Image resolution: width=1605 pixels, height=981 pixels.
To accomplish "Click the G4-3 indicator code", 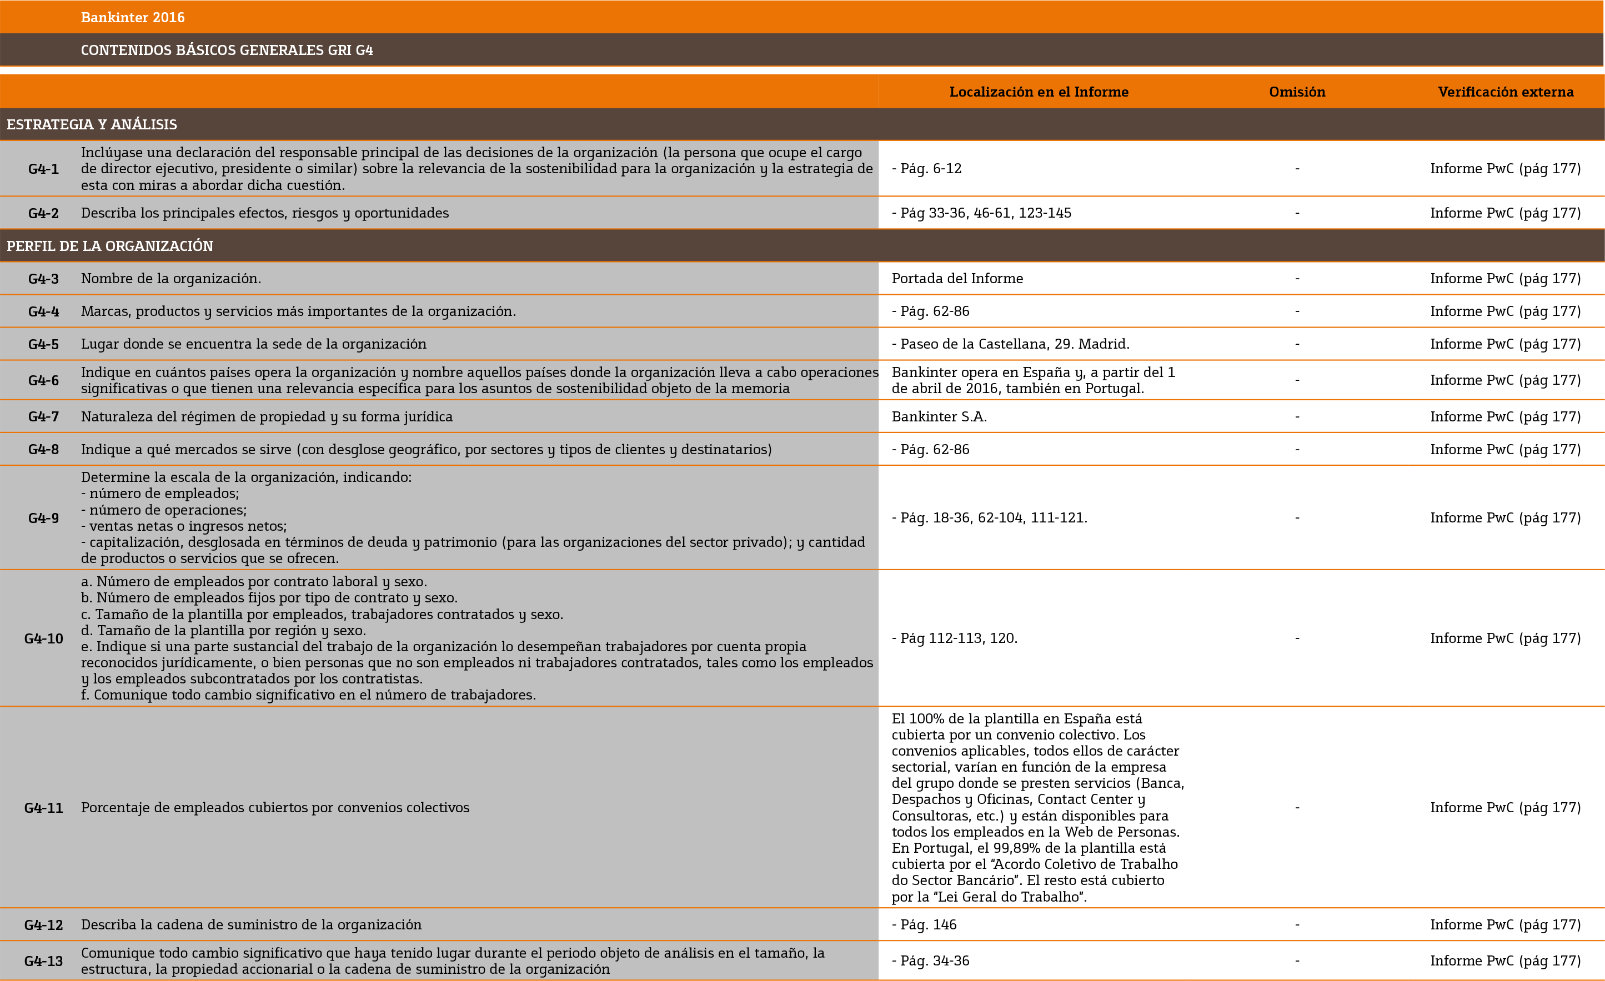I will pos(44,279).
